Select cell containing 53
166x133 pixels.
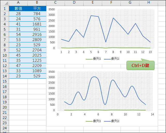coord(18,40)
